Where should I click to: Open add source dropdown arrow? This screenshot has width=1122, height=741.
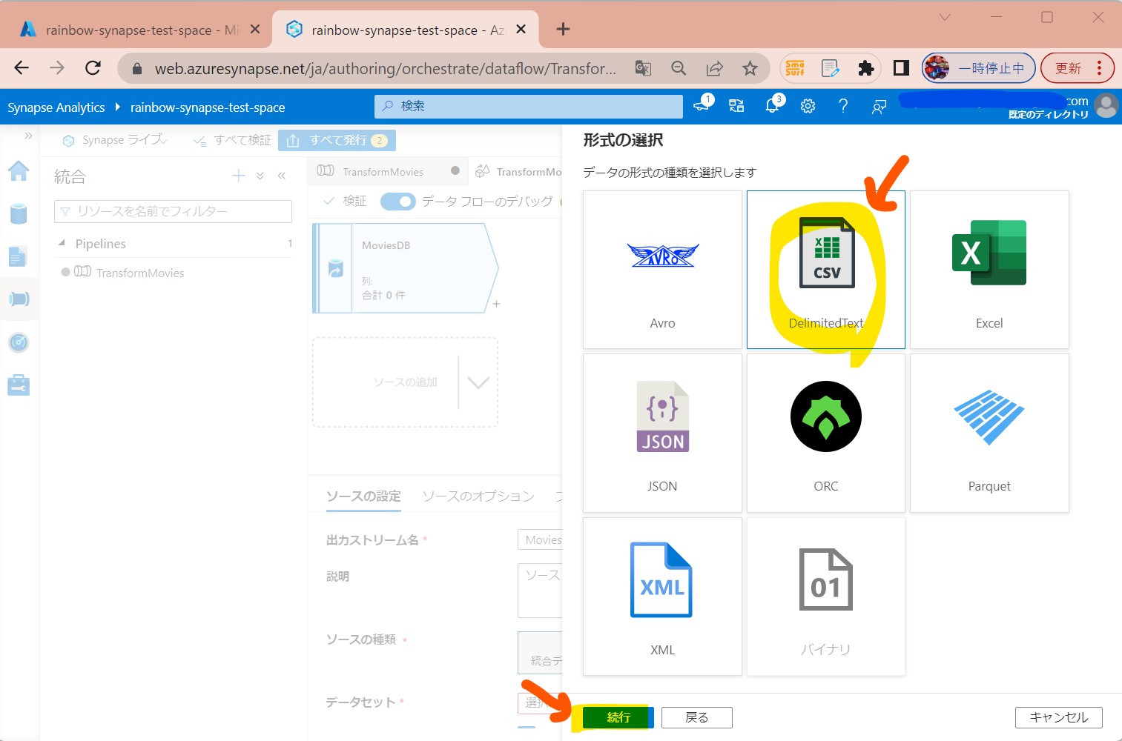[478, 382]
